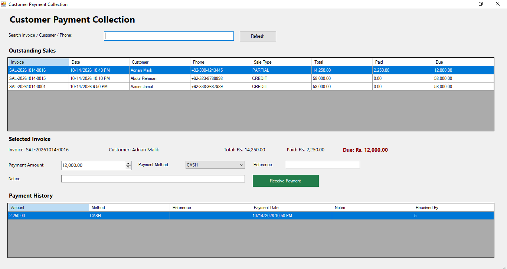Select invoice SAL-20261014-0016 row
The height and width of the screenshot is (269, 507).
pos(251,70)
